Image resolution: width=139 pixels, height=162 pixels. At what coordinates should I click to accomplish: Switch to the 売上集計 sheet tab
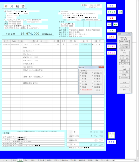(73, 160)
